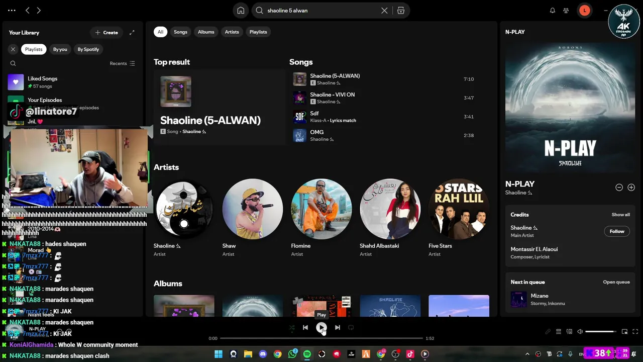Open the queue via Open queue

[616, 282]
